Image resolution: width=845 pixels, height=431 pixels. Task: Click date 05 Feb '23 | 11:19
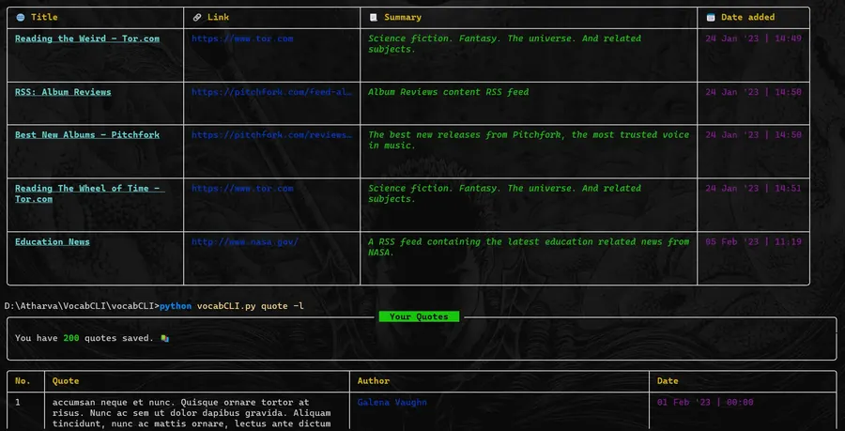pyautogui.click(x=753, y=242)
